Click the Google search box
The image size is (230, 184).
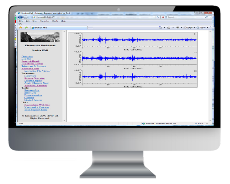coord(186,17)
